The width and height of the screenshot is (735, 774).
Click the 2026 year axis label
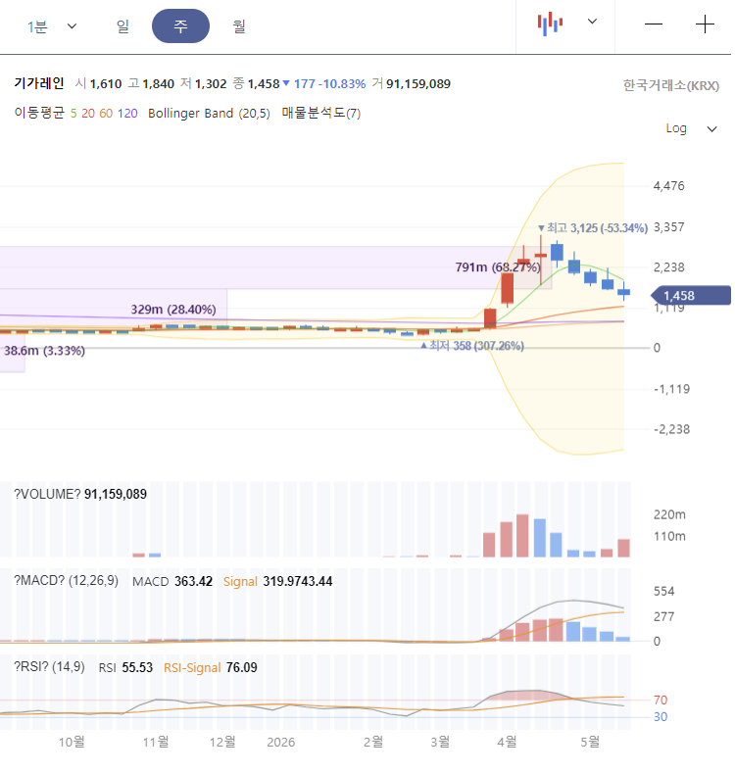click(281, 743)
